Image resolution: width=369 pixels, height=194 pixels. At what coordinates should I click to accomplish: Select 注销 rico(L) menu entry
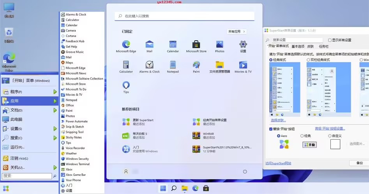(30, 158)
